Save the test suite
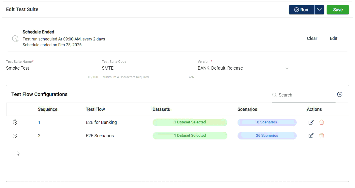This screenshot has width=355, height=188. [338, 10]
